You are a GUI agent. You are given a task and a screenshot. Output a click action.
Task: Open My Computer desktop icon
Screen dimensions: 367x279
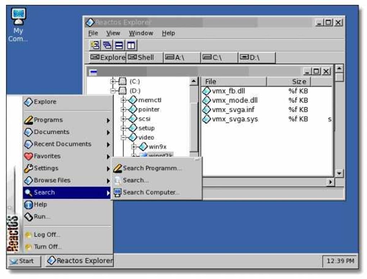[x=18, y=25]
